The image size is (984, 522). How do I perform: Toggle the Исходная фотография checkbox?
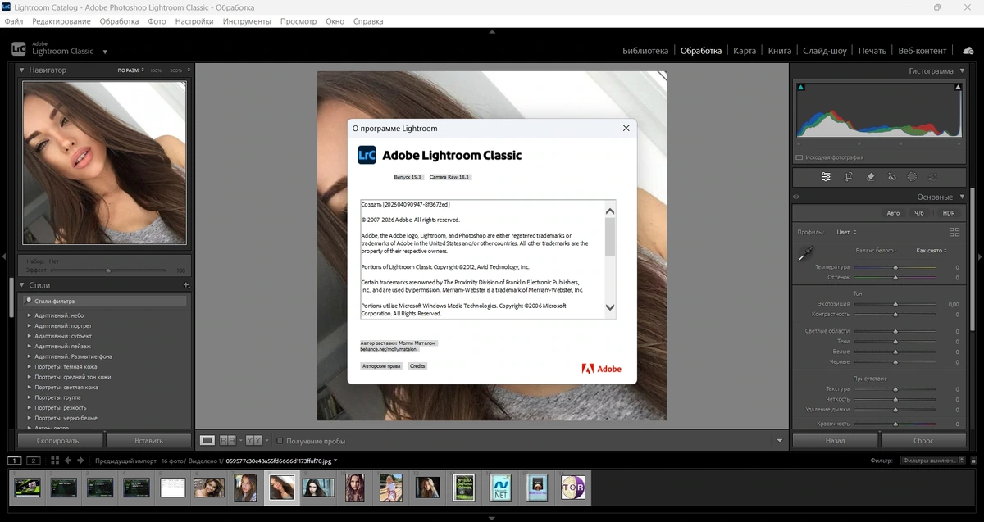(799, 157)
